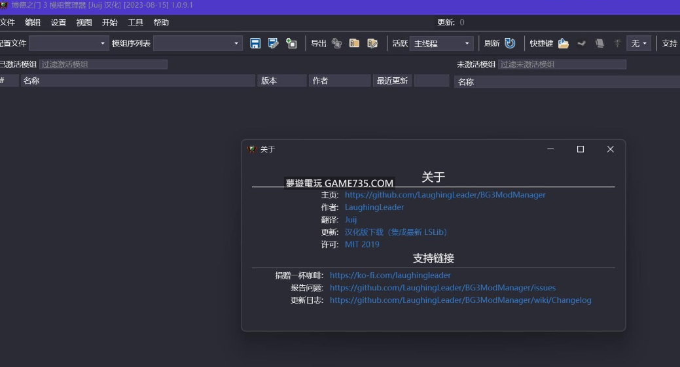
Task: Open the 工具 menu
Action: (135, 22)
